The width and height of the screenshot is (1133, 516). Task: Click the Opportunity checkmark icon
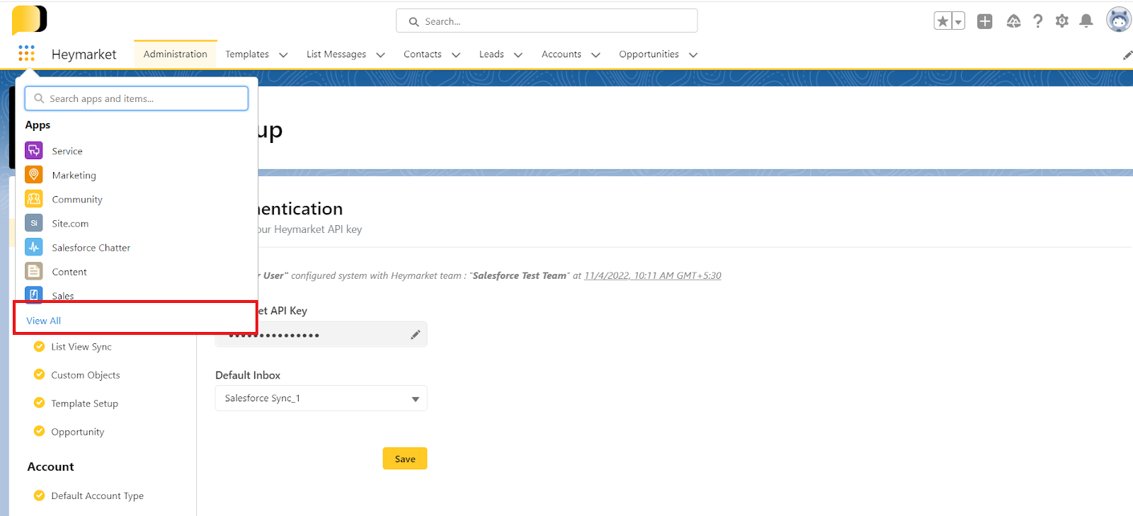pos(40,431)
